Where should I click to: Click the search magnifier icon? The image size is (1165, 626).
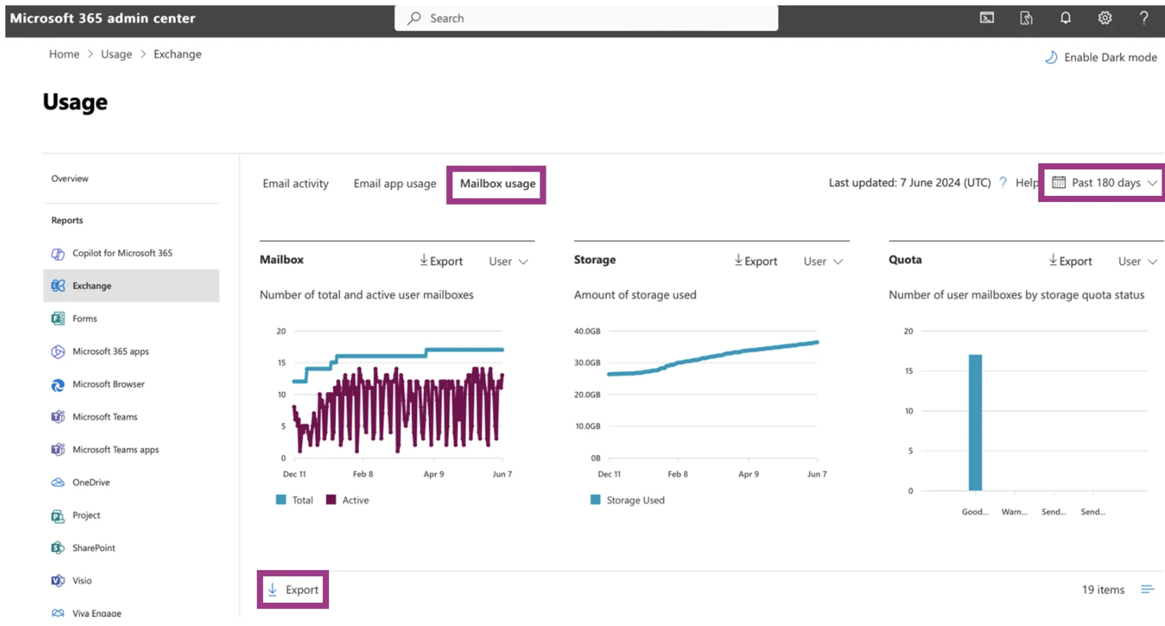tap(414, 18)
